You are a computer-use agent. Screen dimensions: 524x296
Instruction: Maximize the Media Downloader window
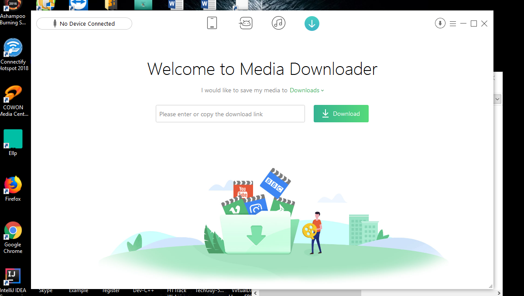pyautogui.click(x=474, y=24)
